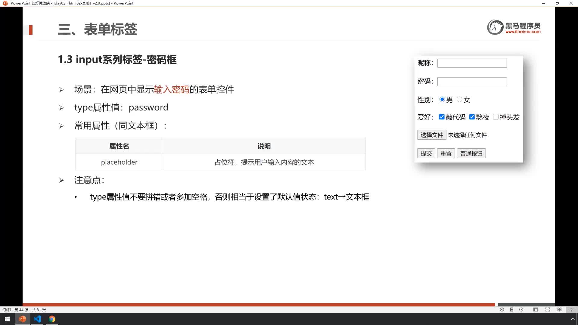Click the 黑马程序员 logo
Image resolution: width=578 pixels, height=325 pixels.
click(514, 27)
